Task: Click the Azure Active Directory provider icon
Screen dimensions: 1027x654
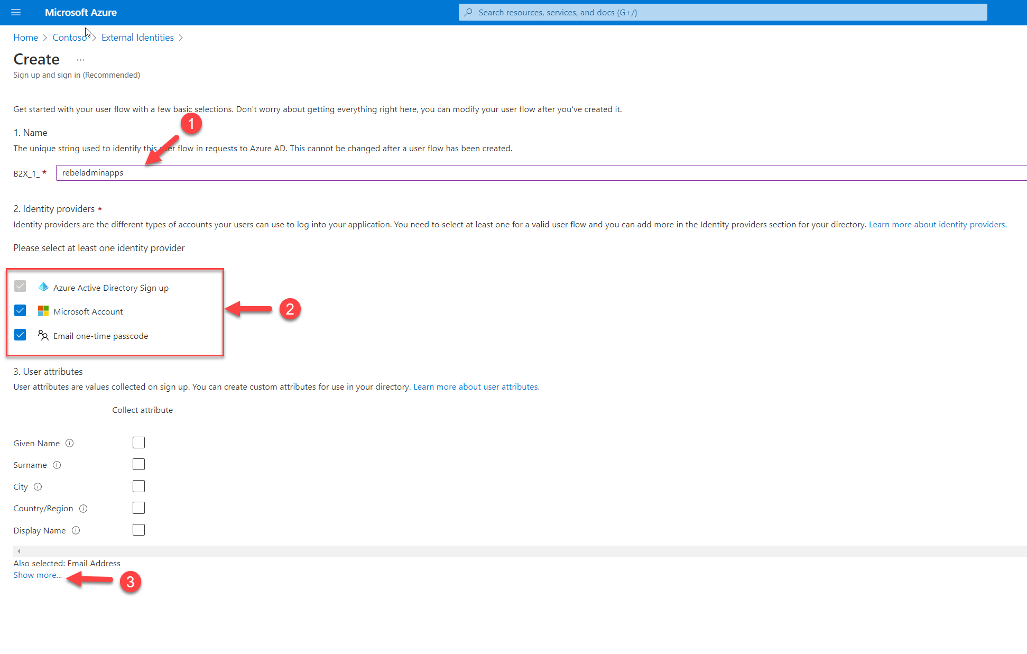Action: (x=43, y=287)
